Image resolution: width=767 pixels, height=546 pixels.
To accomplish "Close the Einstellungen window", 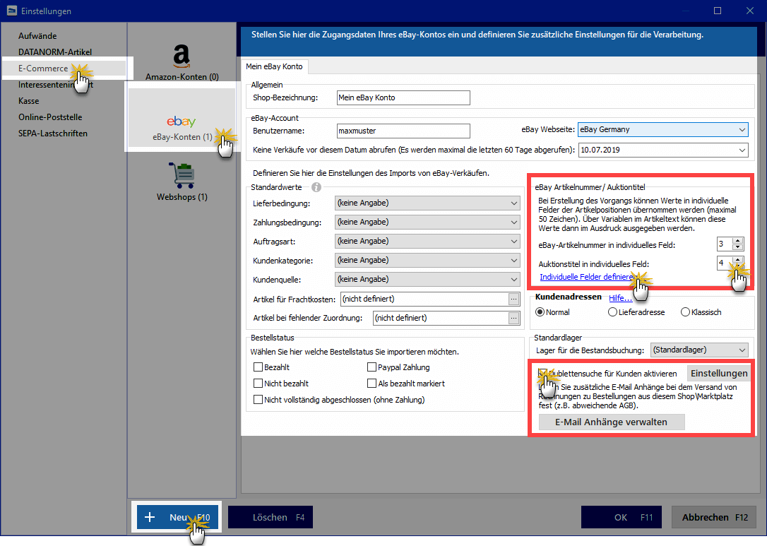I will click(x=750, y=11).
